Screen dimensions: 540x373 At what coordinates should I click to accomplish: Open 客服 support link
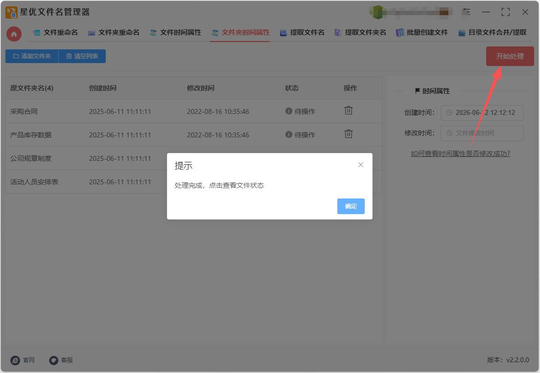coord(67,360)
